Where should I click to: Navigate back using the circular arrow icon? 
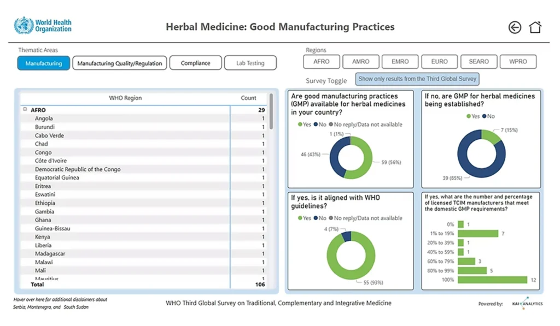514,27
